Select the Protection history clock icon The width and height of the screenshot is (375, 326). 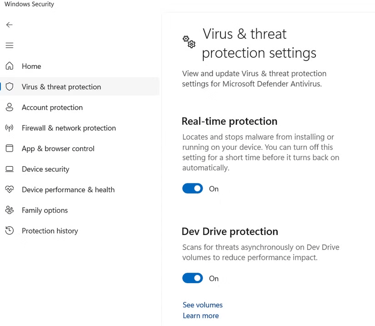pos(9,231)
